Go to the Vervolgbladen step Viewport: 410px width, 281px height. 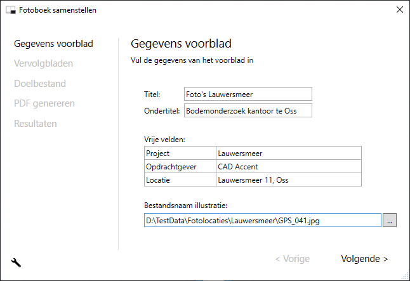(x=43, y=63)
